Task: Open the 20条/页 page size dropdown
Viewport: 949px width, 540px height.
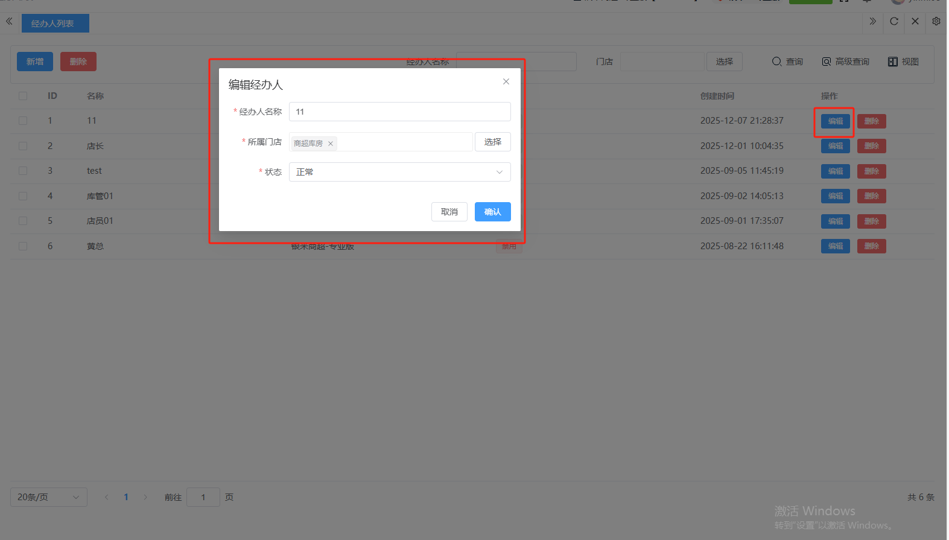Action: click(49, 497)
